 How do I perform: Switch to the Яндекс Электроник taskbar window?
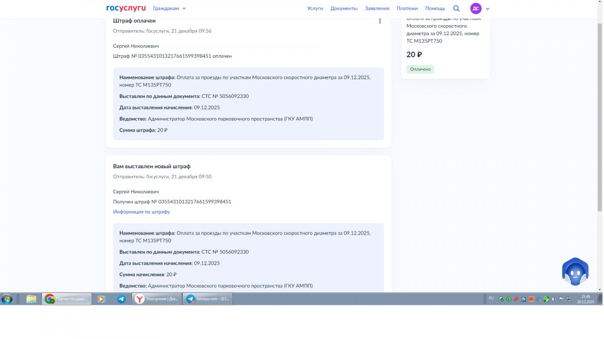coord(156,299)
